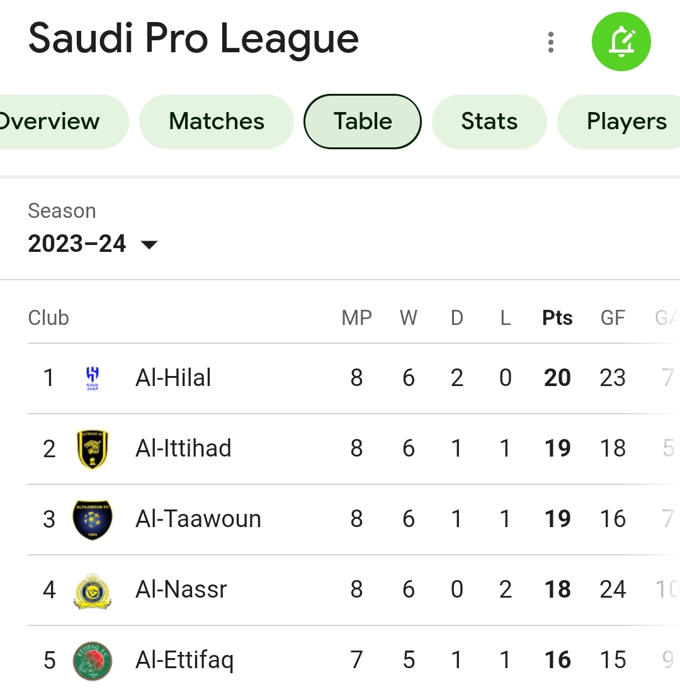
Task: Click the Al-Nassr club crest
Action: (93, 591)
